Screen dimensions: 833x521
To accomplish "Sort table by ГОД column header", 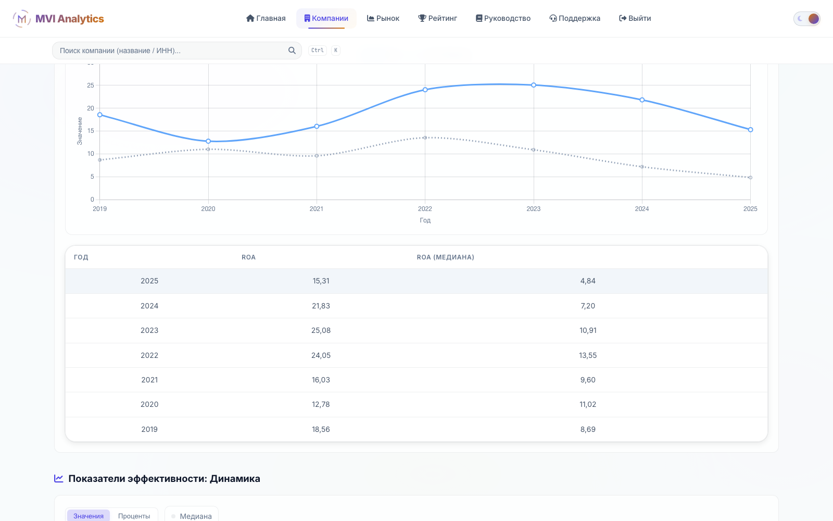I will click(x=81, y=257).
